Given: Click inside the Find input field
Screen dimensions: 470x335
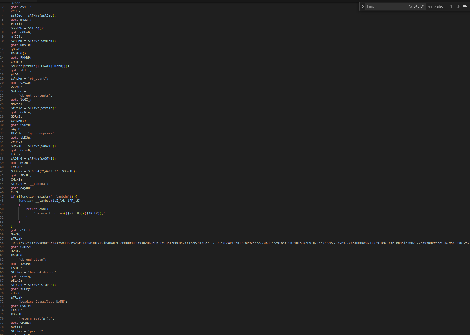Looking at the screenshot, I should 387,6.
